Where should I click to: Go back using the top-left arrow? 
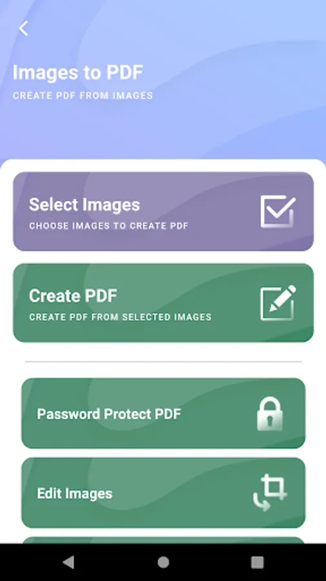point(23,28)
